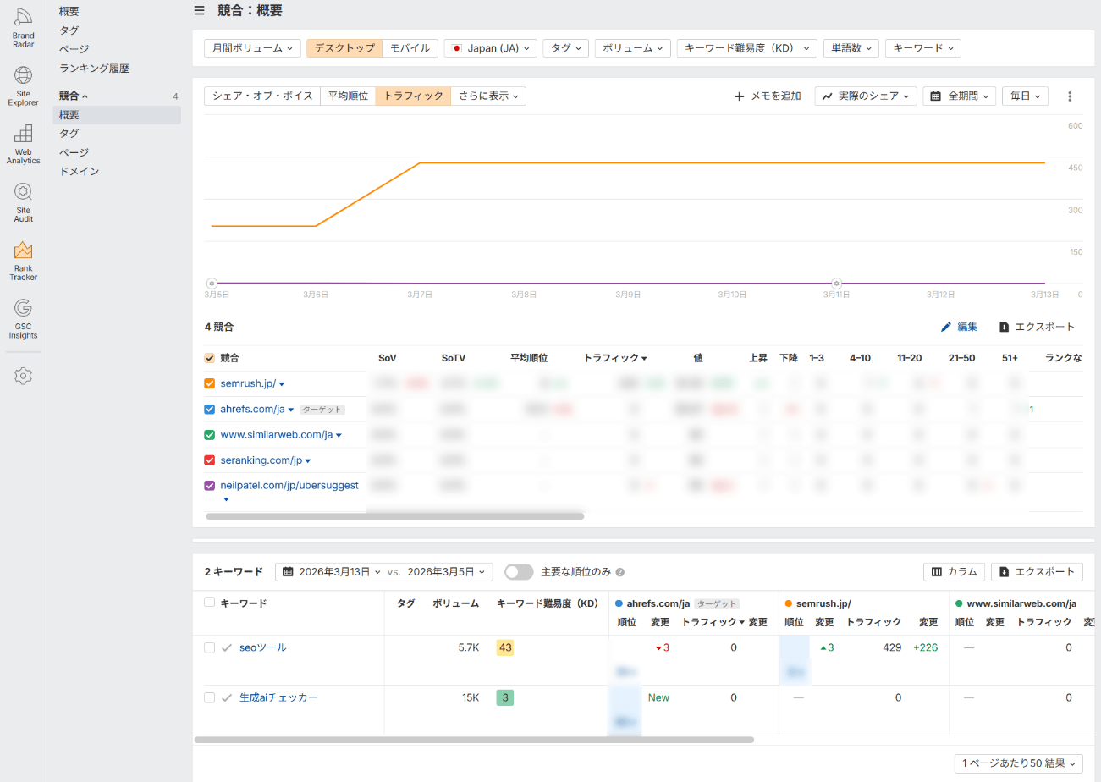Open the Japan (JA) country dropdown
Screen dimensions: 1101x782
pos(490,48)
